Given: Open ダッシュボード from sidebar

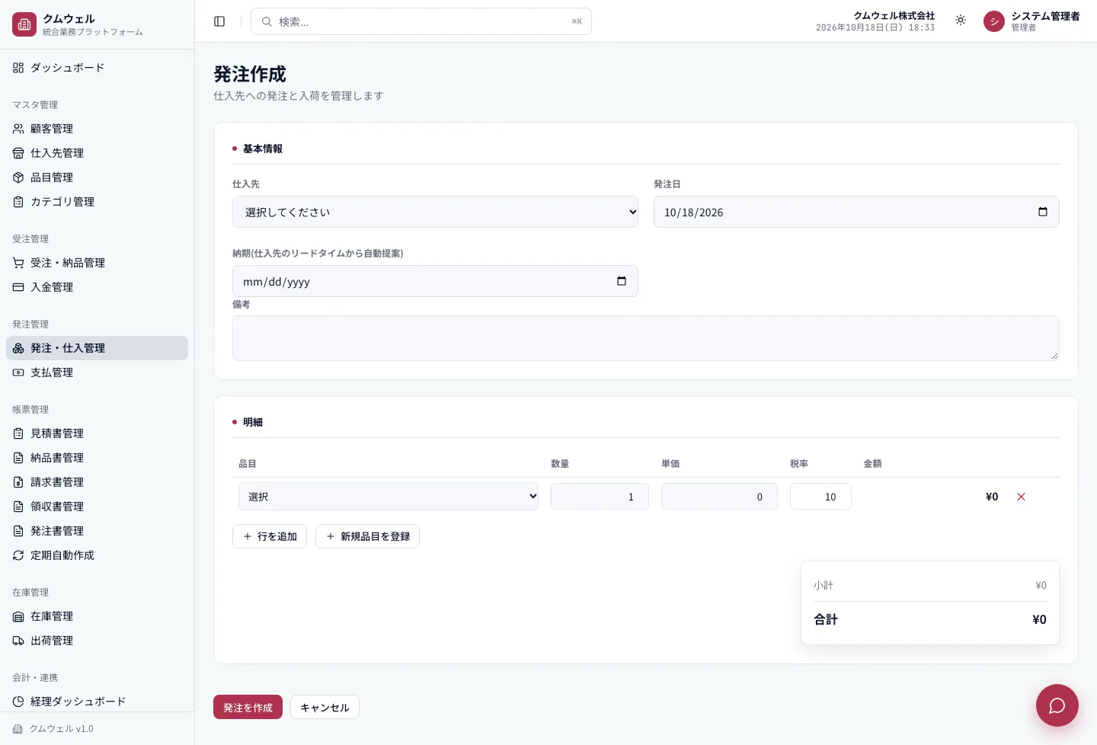Looking at the screenshot, I should coord(97,68).
